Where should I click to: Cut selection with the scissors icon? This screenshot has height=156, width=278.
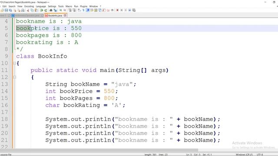[x=28, y=10]
